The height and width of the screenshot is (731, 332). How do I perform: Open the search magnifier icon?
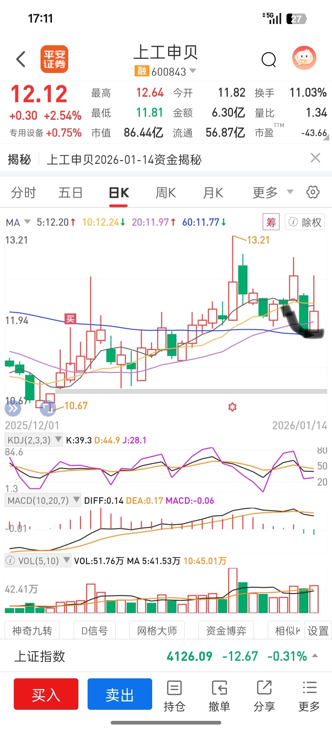(x=269, y=59)
